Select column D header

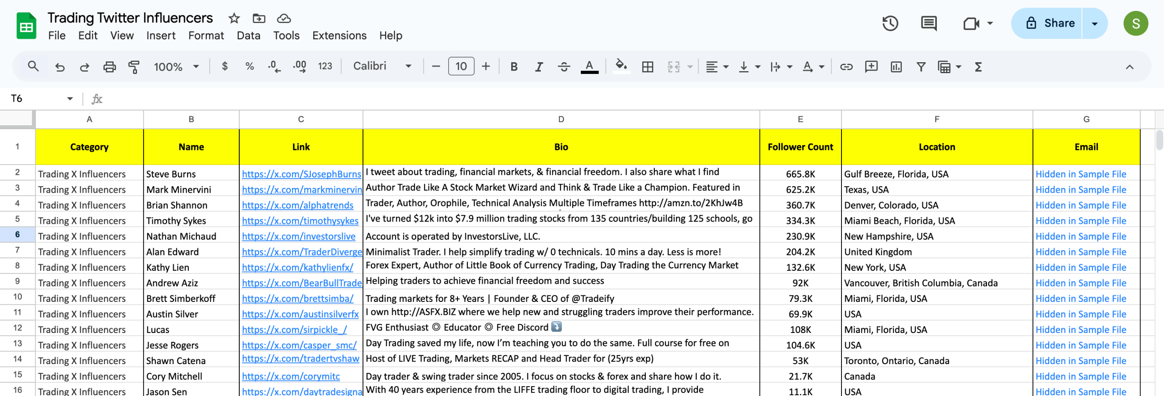[561, 119]
